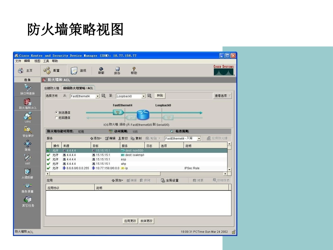This screenshot has height=250, width=333.
Task: Open the 文件 menu
Action: 18,61
